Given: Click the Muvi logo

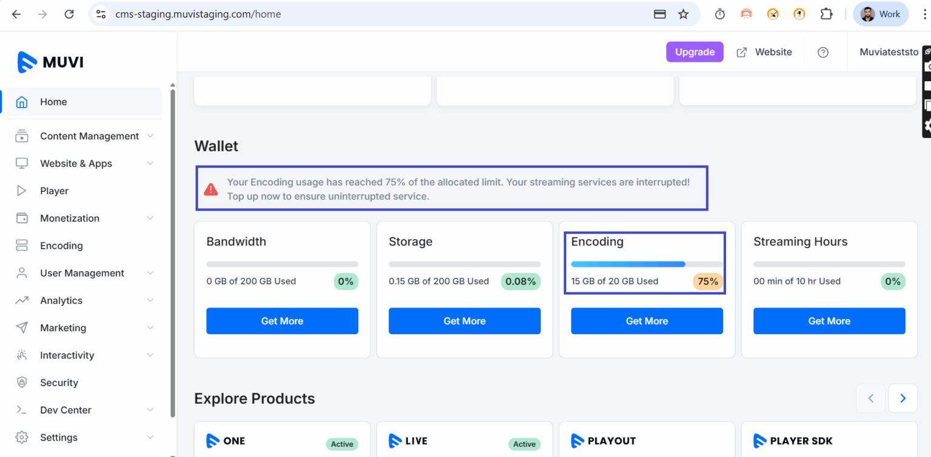Looking at the screenshot, I should point(50,62).
